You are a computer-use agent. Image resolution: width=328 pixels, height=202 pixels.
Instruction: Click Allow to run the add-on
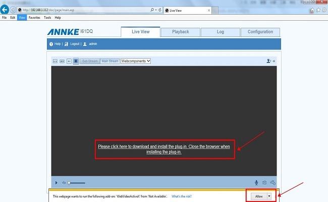click(x=258, y=196)
